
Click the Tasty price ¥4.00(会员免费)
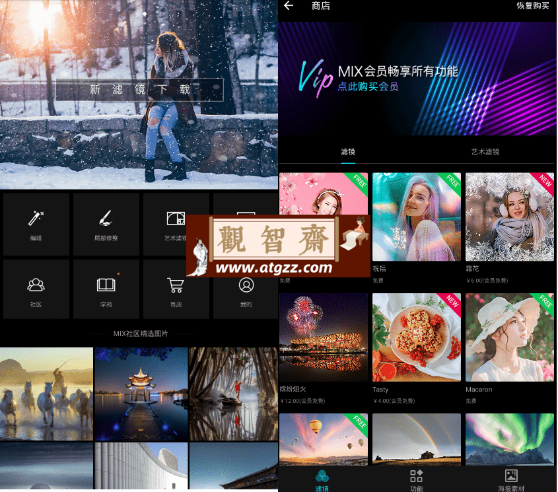click(394, 401)
